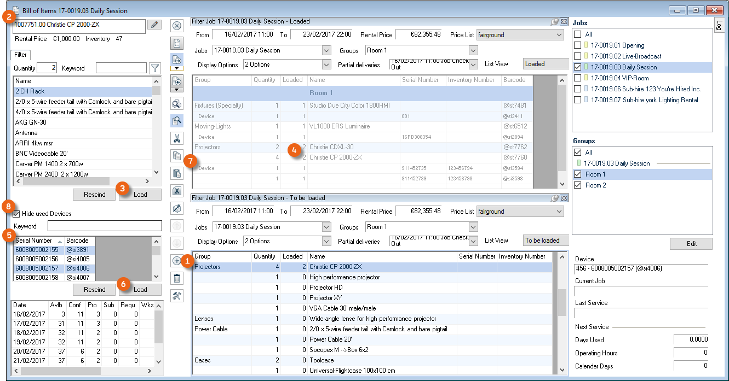This screenshot has width=729, height=381.
Task: Click the funnel filter icon next to Keyword
Action: tap(155, 68)
